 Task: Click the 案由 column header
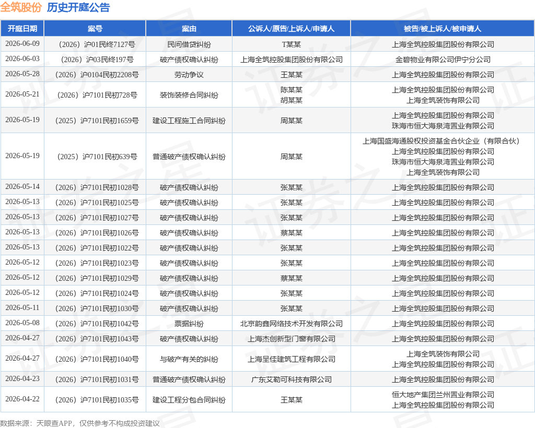(x=189, y=29)
